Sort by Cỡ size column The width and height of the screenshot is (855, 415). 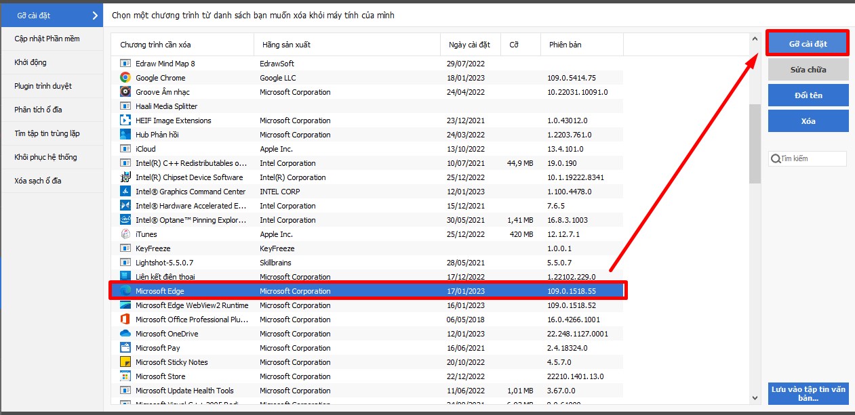(521, 45)
